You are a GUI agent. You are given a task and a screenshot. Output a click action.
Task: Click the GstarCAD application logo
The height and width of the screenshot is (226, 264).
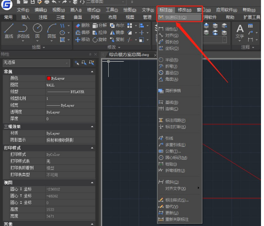click(7, 4)
